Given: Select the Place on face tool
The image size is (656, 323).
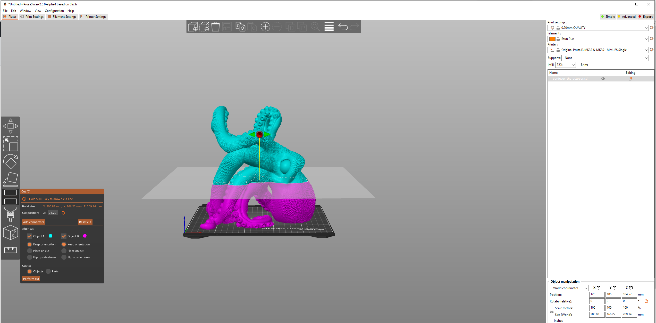Looking at the screenshot, I should pos(11,179).
